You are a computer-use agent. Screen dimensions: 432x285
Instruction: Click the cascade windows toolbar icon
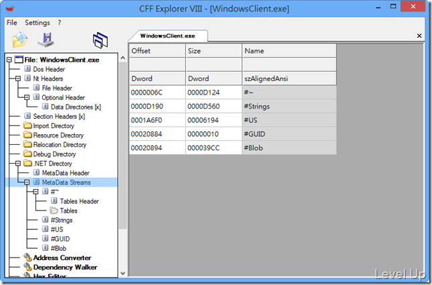click(x=101, y=40)
